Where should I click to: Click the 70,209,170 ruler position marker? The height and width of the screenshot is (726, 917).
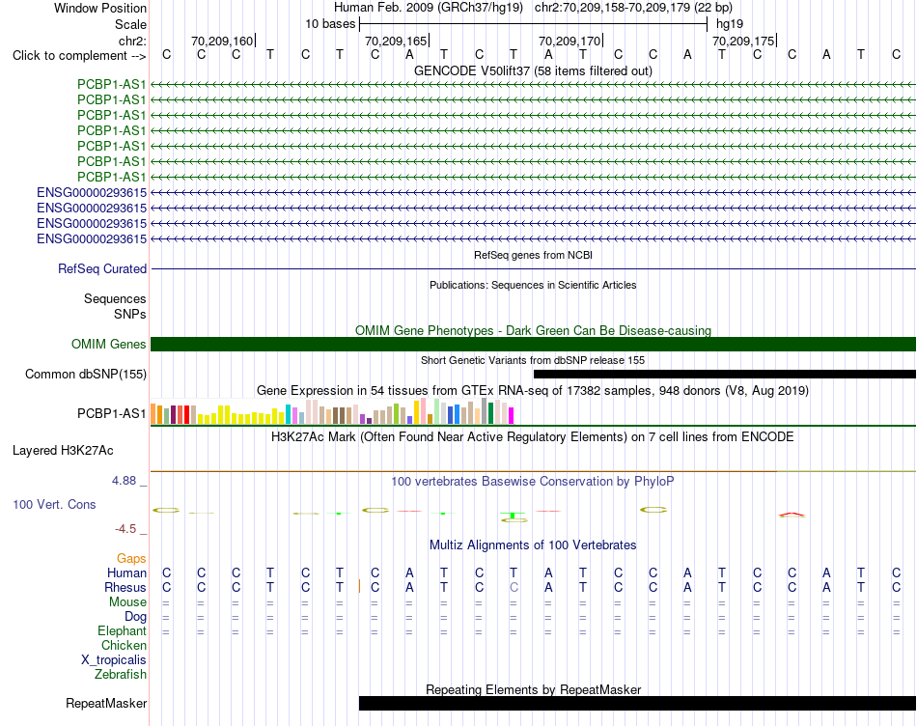click(x=570, y=41)
